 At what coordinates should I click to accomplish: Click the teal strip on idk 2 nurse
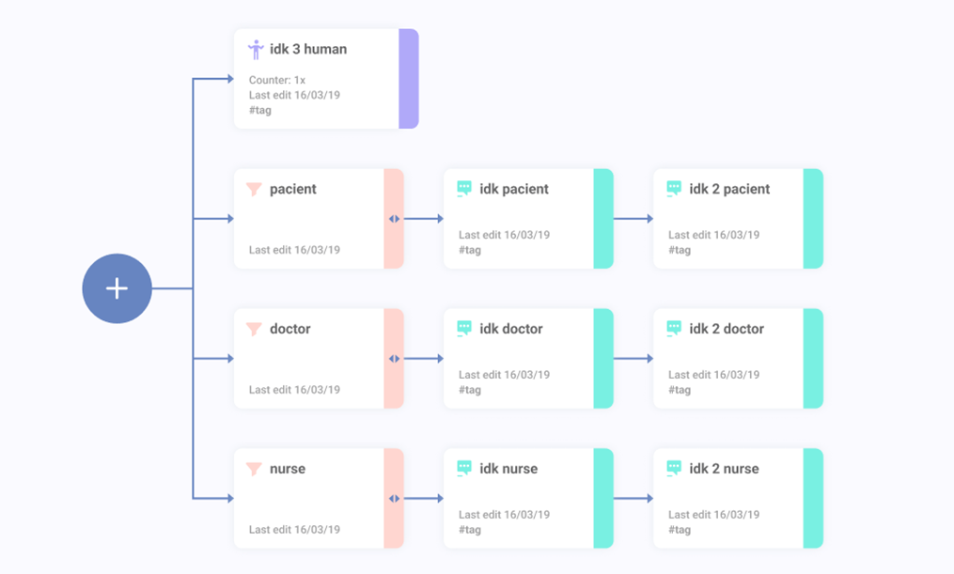tap(813, 499)
